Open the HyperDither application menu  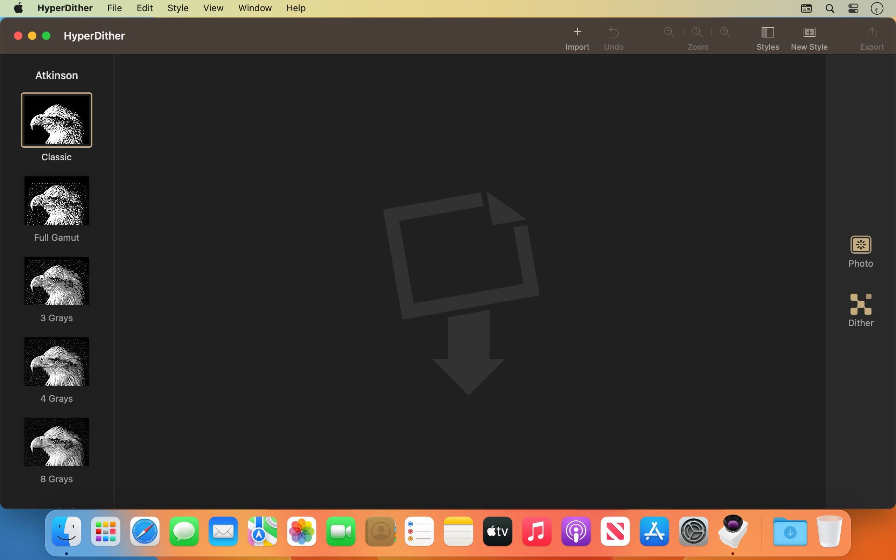[65, 8]
